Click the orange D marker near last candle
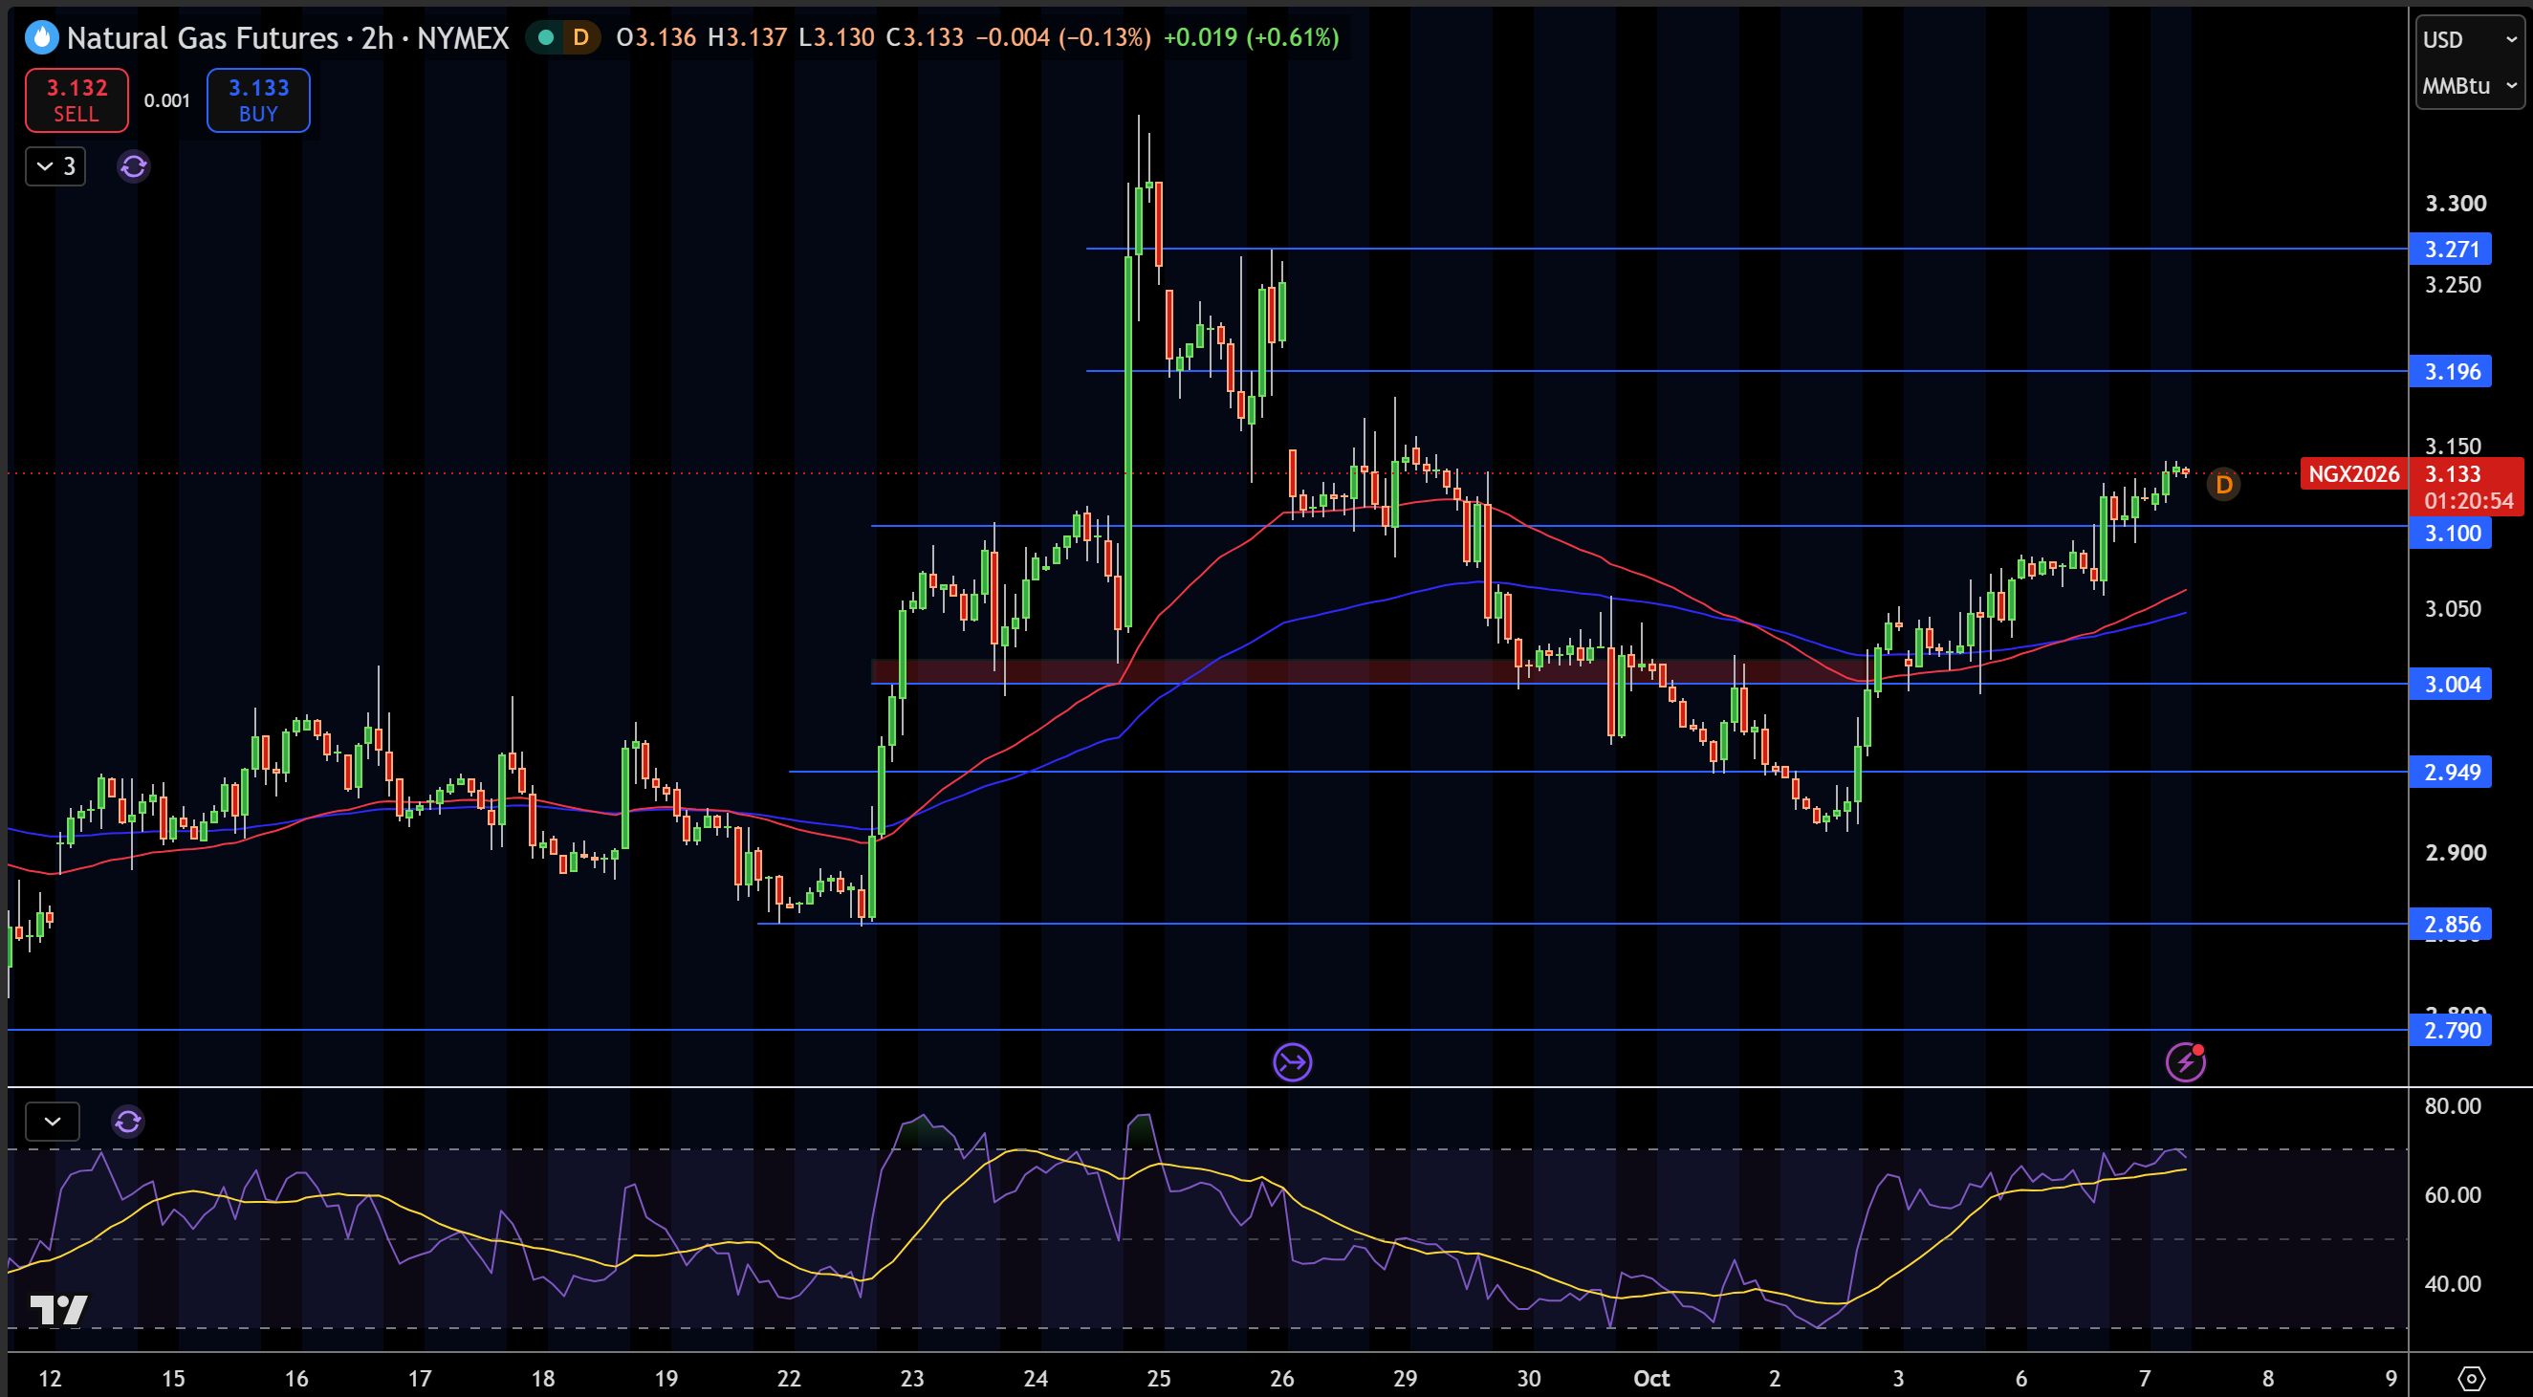Image resolution: width=2533 pixels, height=1397 pixels. (x=2223, y=485)
